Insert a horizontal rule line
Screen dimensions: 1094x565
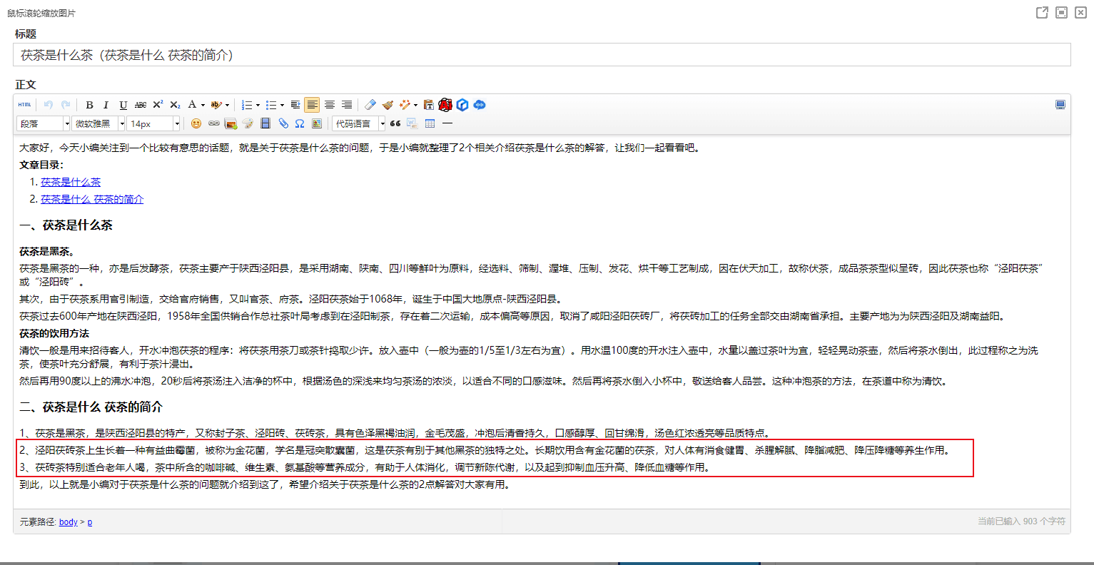(447, 123)
